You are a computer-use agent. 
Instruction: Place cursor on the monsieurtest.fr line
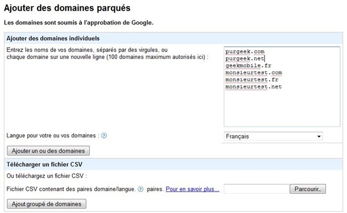tap(252, 80)
